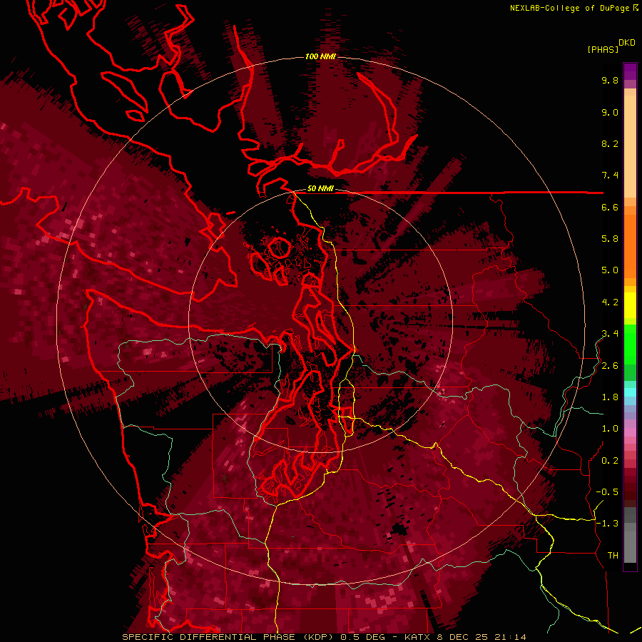Click the 7.4 legend value
The width and height of the screenshot is (642, 642).
(610, 175)
